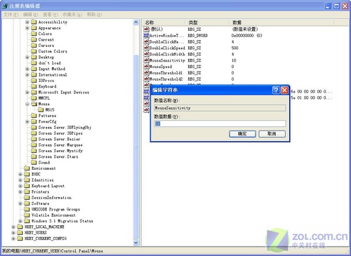
Task: Open the 帮助(H) menu
Action: (x=94, y=15)
